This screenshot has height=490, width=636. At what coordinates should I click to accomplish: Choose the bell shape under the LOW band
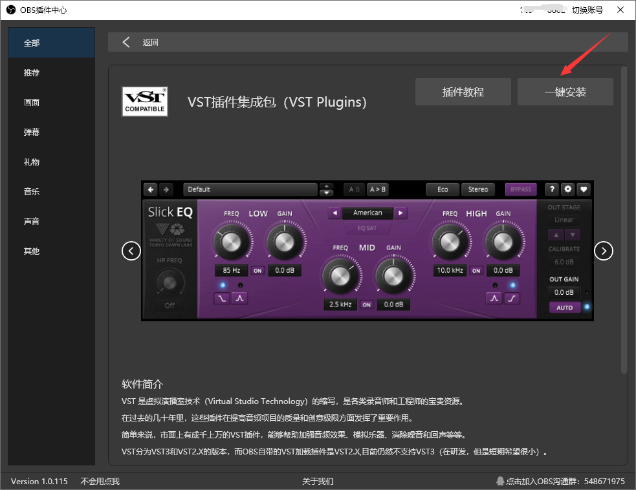pyautogui.click(x=240, y=299)
